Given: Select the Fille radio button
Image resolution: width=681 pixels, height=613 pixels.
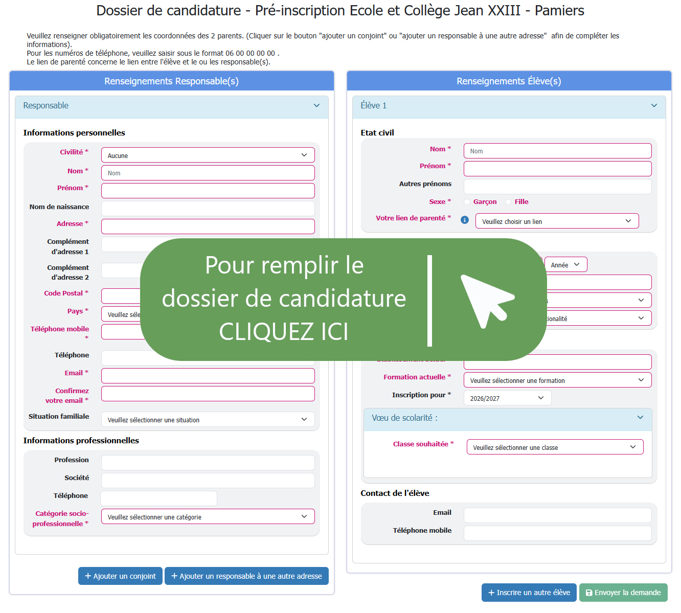Looking at the screenshot, I should click(508, 202).
